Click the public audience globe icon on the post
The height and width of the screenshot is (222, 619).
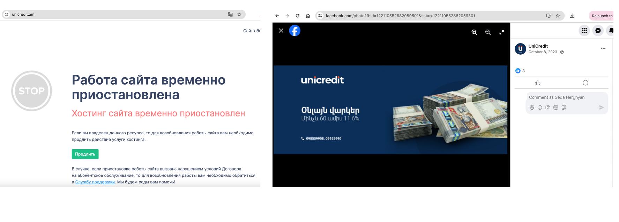(x=562, y=52)
